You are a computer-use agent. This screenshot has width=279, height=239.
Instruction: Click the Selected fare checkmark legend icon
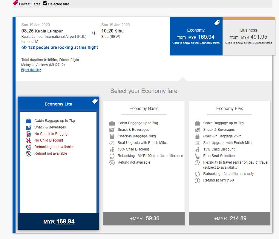tap(45, 4)
